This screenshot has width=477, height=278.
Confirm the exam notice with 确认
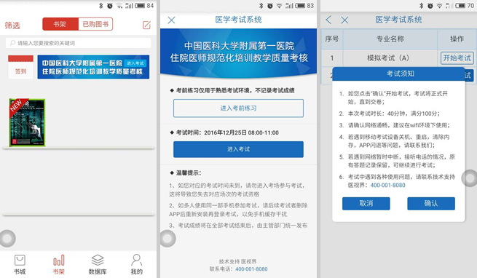point(431,204)
